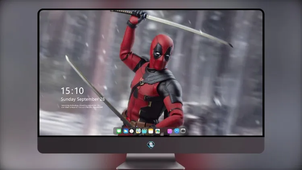The image size is (302, 170).
Task: Click the Sunday September 28 date text
Action: coord(83,99)
